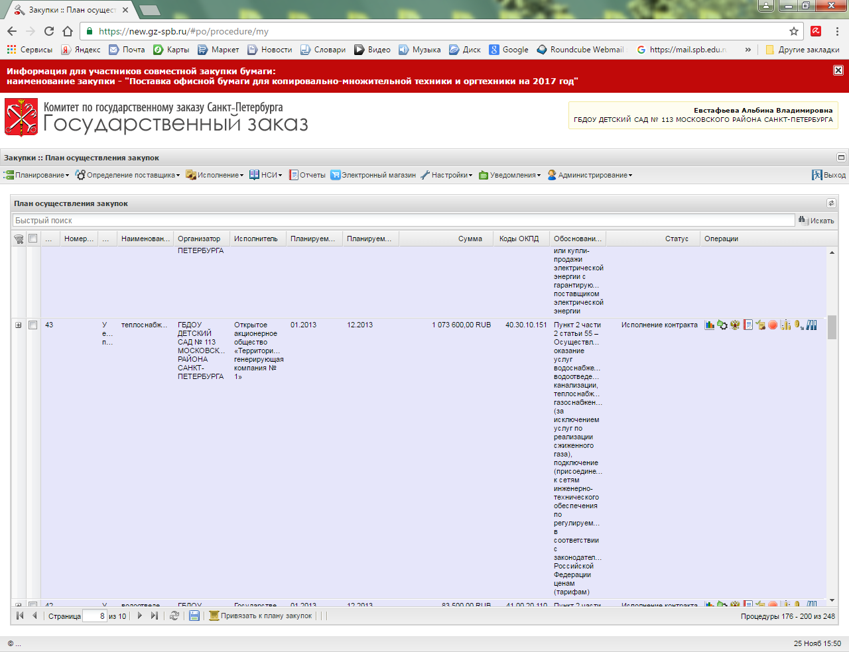The height and width of the screenshot is (652, 849).
Task: Click the Выход logout button
Action: click(x=829, y=175)
